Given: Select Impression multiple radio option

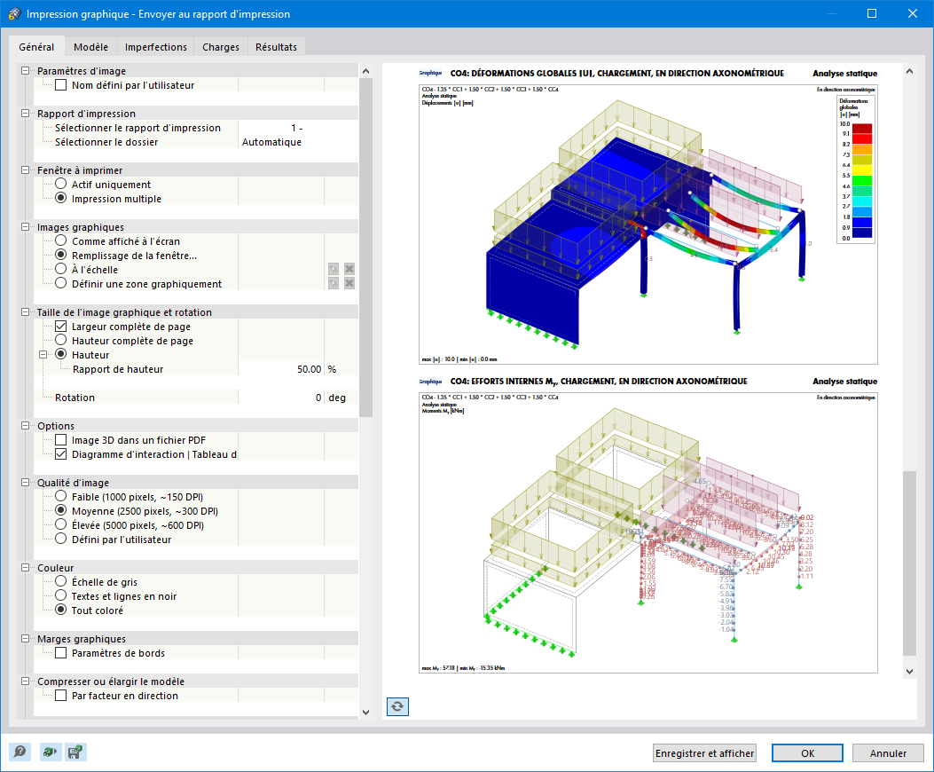Looking at the screenshot, I should point(60,199).
